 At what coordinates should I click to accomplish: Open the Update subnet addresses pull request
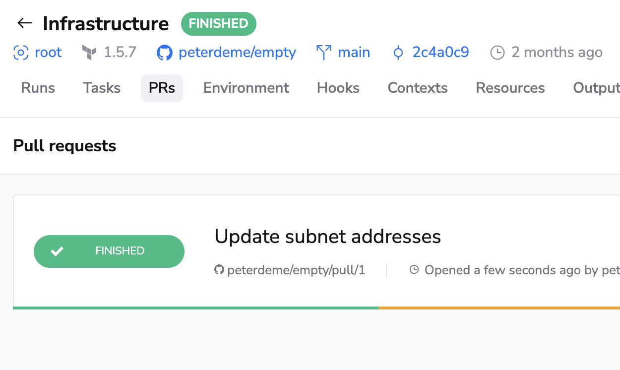(x=327, y=237)
